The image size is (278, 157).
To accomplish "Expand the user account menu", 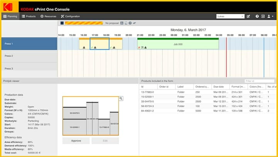I will point(270,17).
